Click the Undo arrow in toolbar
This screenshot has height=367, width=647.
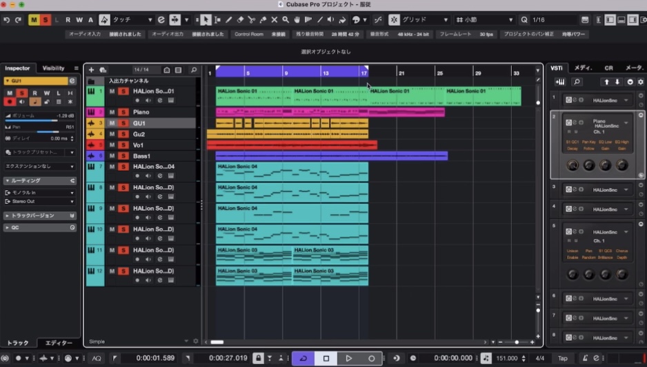(7, 20)
